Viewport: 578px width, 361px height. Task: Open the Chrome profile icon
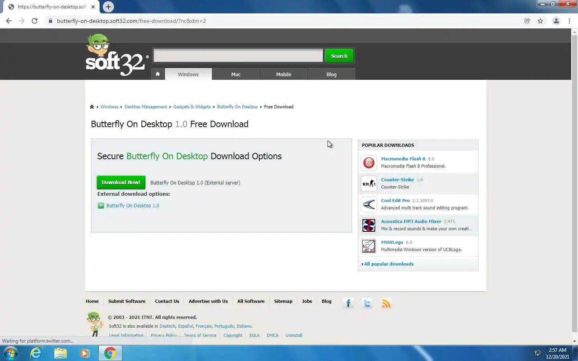pos(556,21)
